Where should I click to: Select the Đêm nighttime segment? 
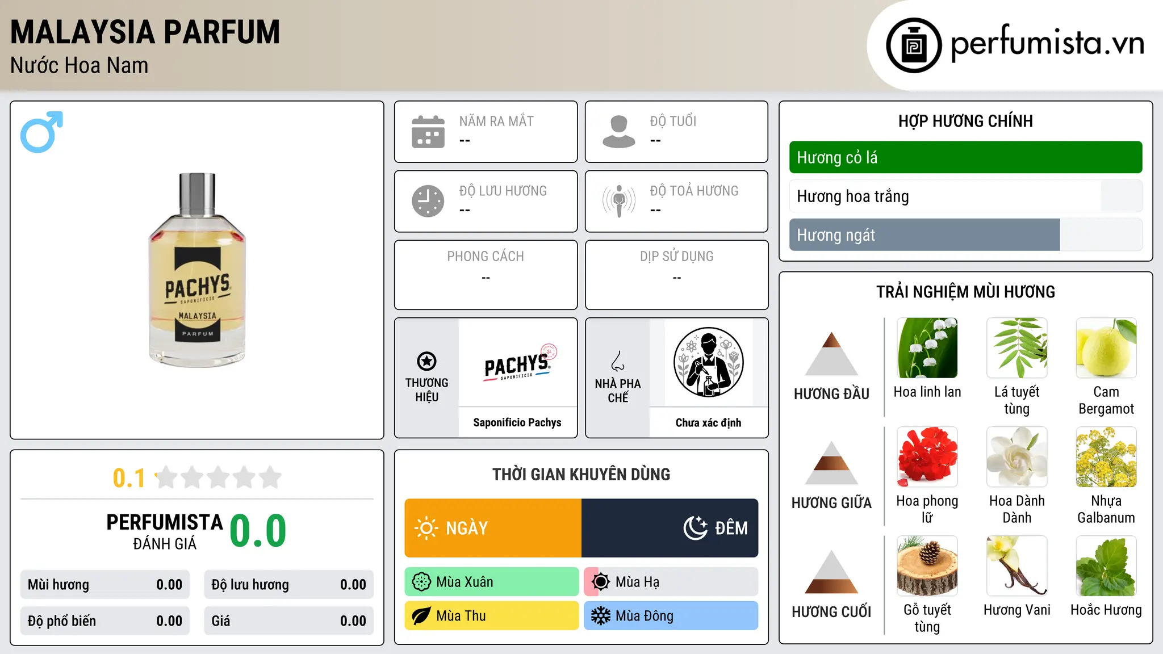click(670, 528)
